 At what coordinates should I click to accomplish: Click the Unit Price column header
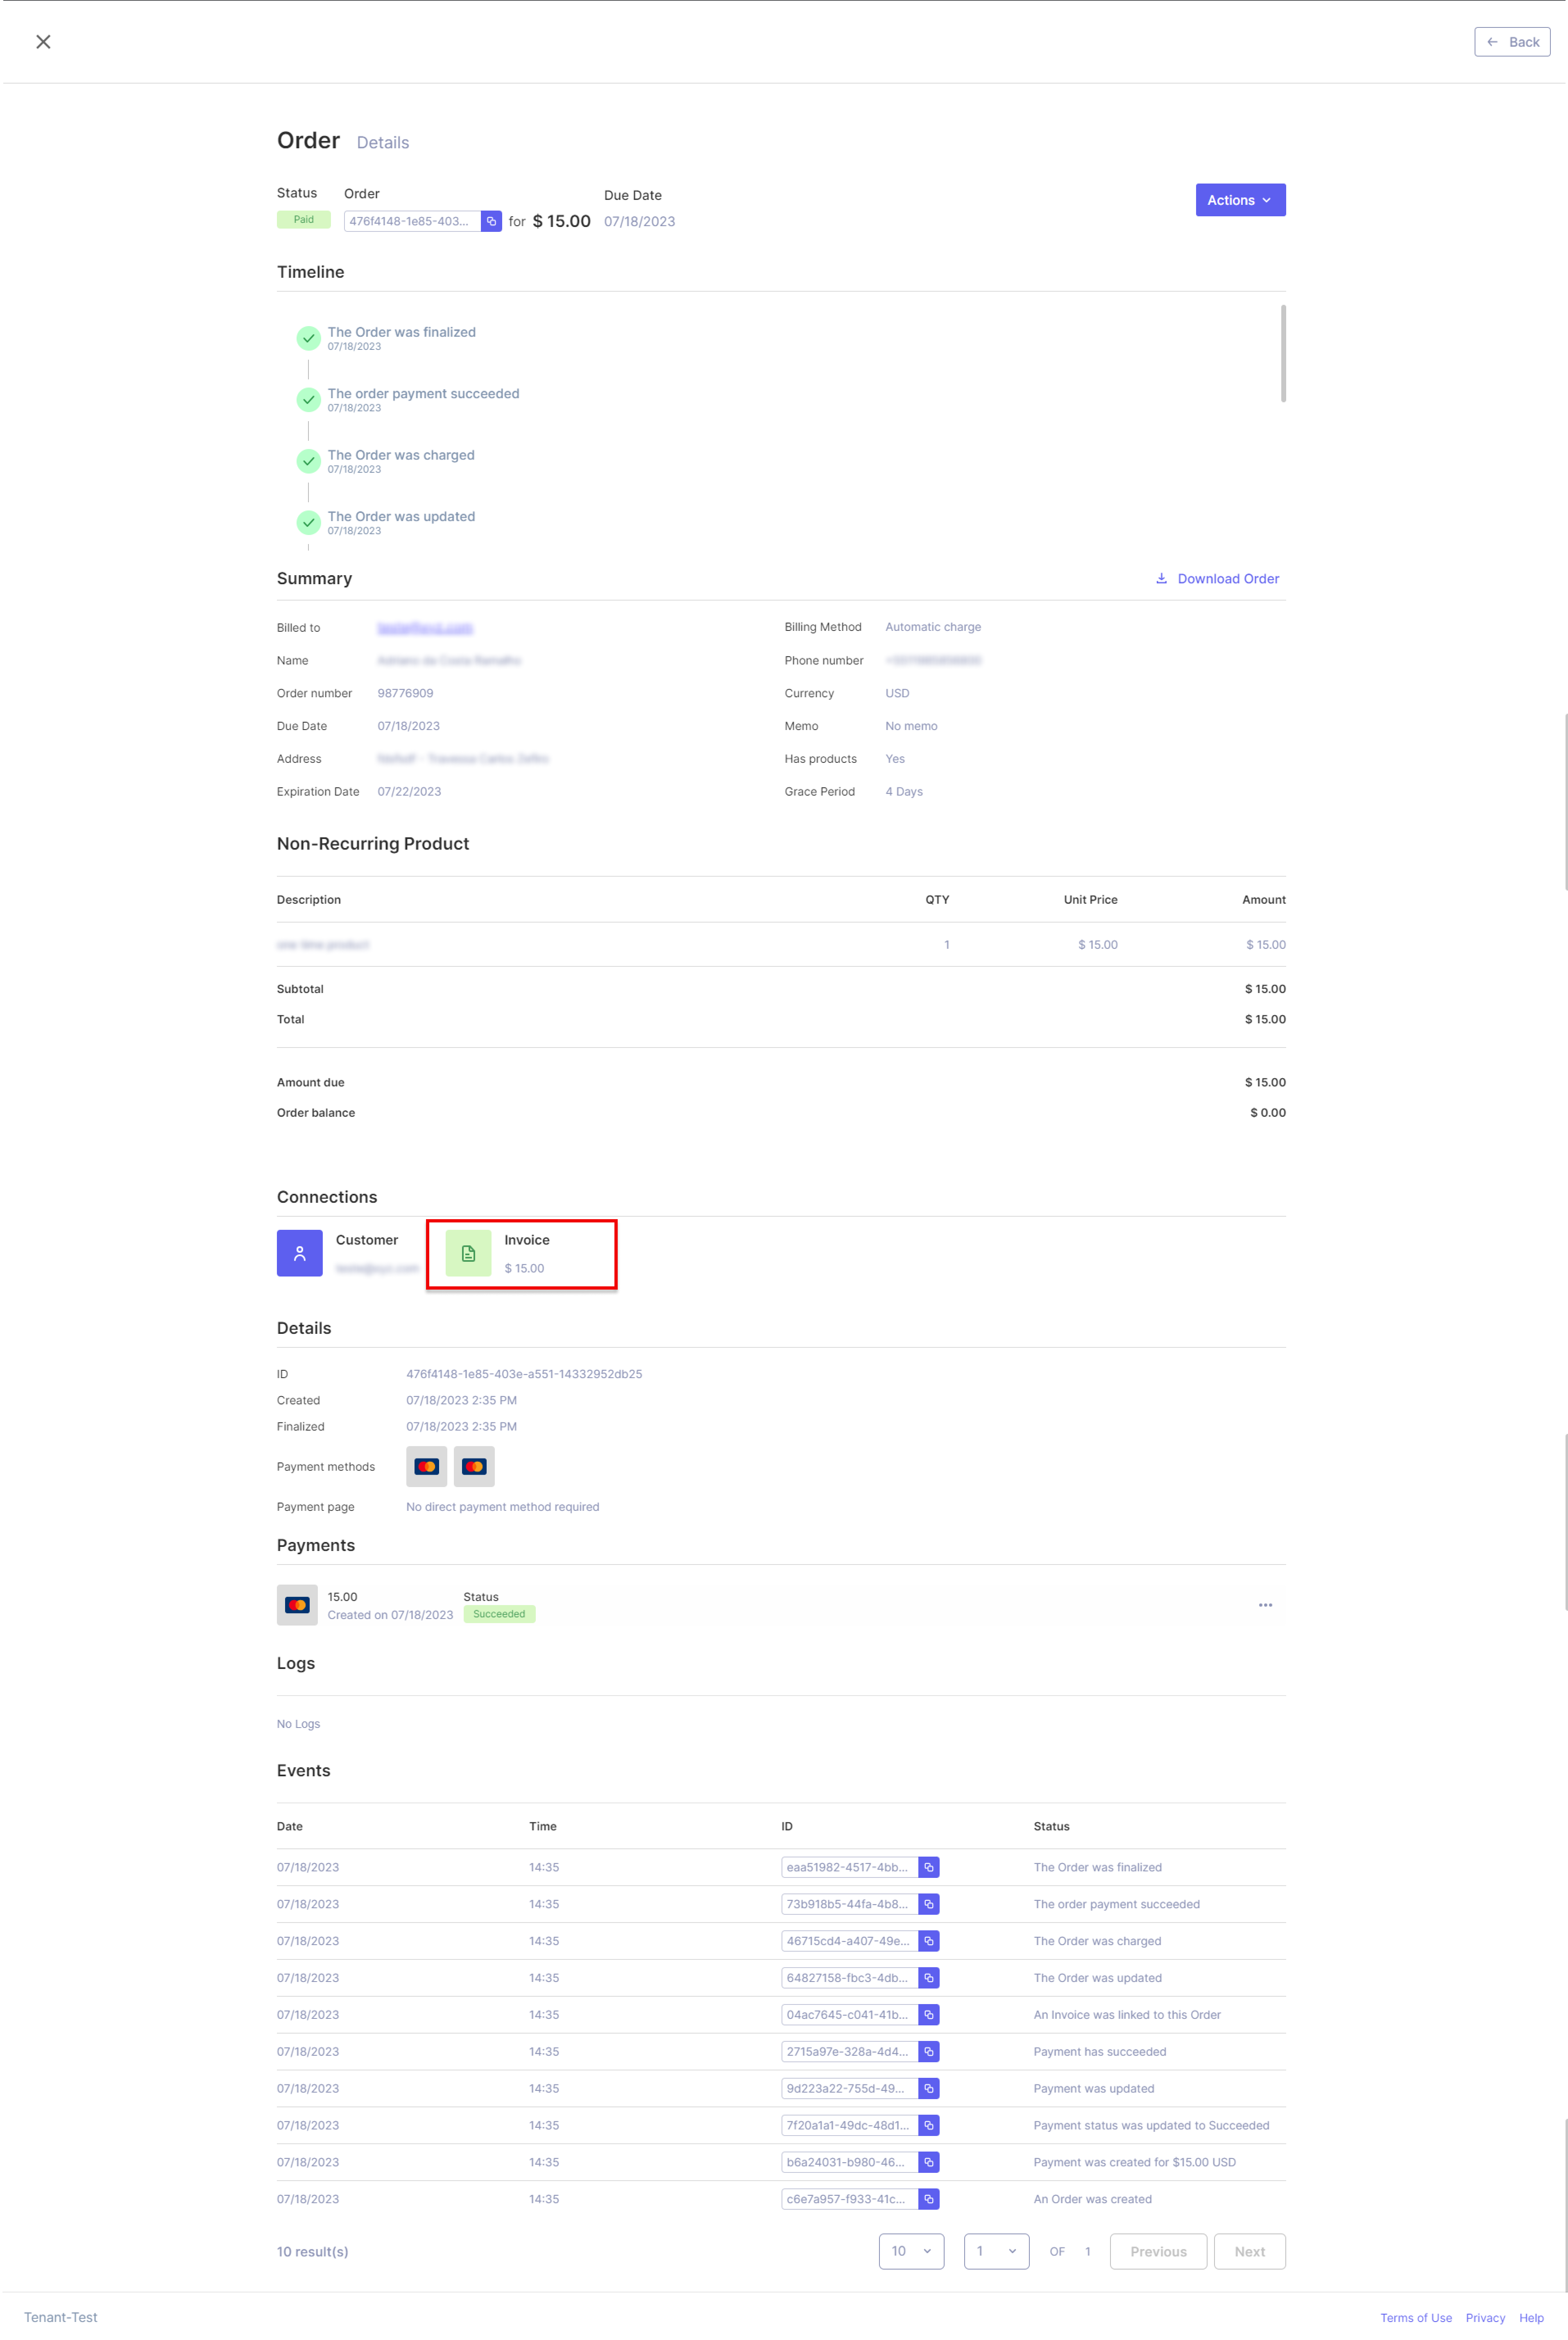click(1090, 900)
